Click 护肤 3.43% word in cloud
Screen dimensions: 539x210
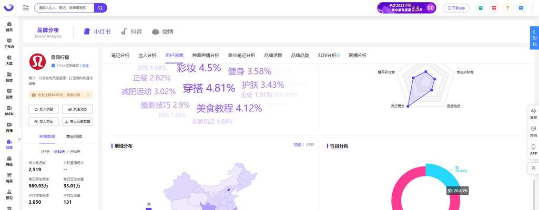pos(262,85)
